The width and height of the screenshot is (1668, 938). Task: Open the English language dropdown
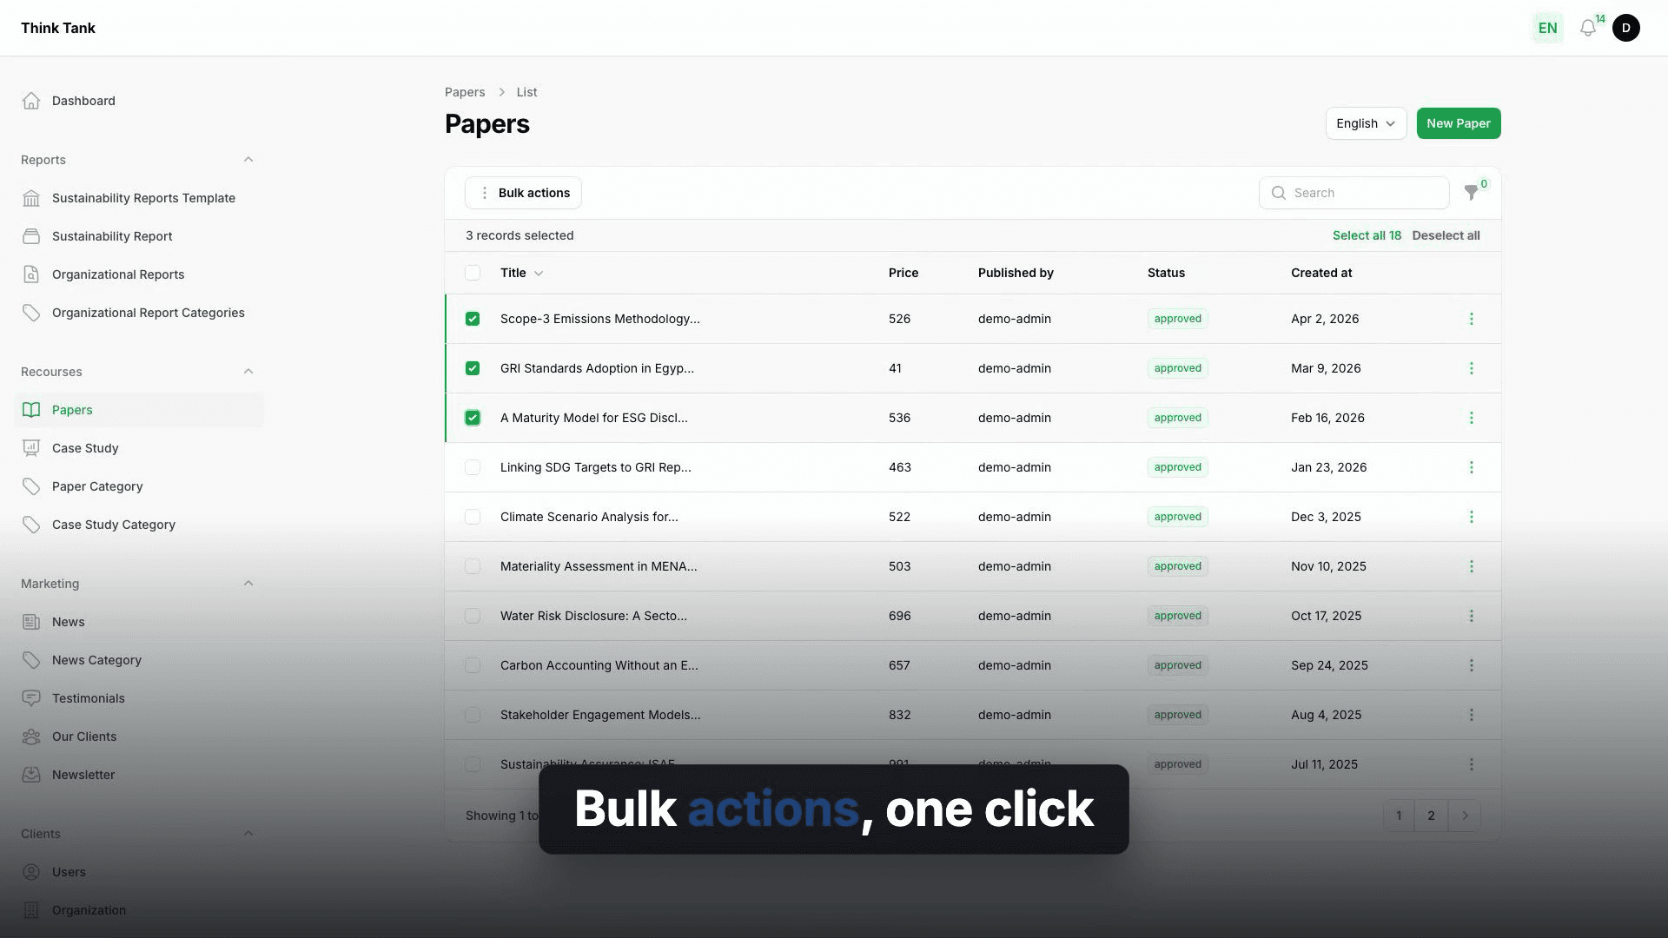coord(1366,123)
